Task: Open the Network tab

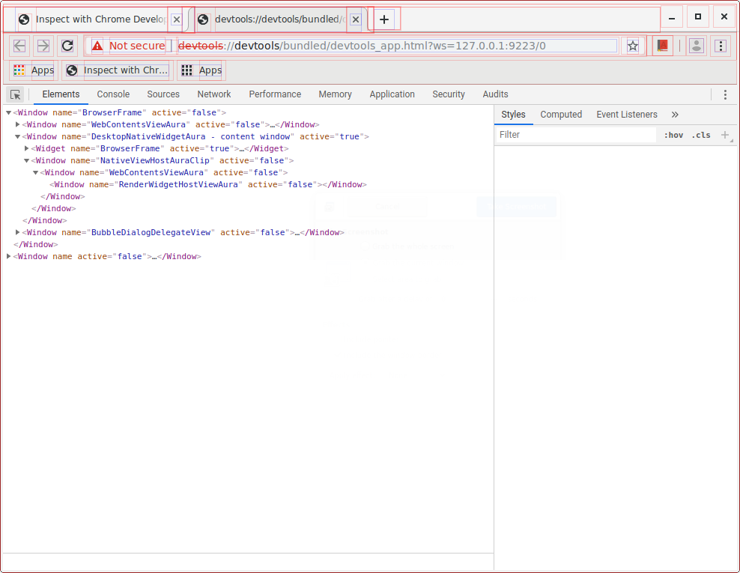Action: click(x=214, y=94)
